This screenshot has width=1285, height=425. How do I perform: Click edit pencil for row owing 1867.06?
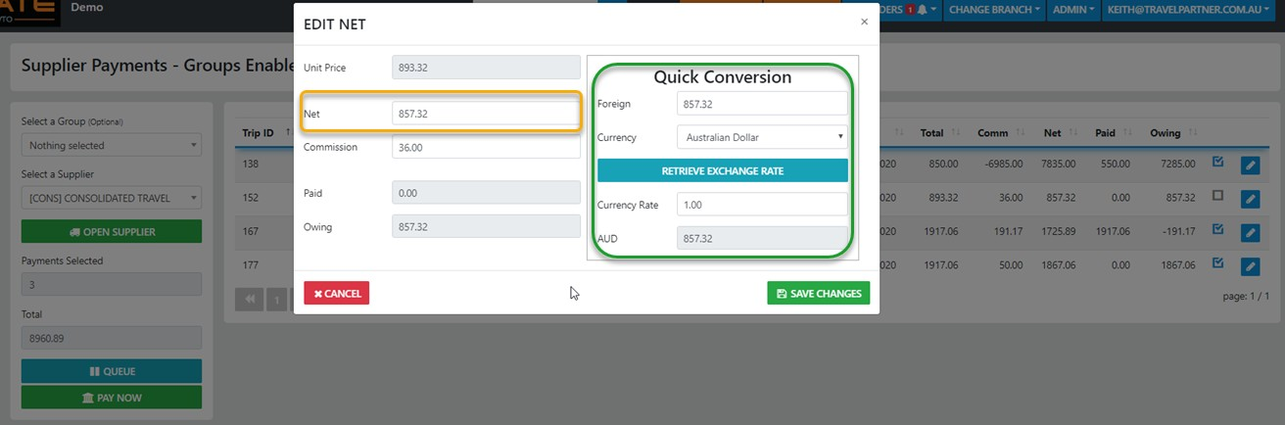tap(1250, 266)
